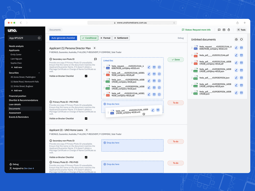
Task: Add new applicant in sidebar
Action: click(16, 67)
